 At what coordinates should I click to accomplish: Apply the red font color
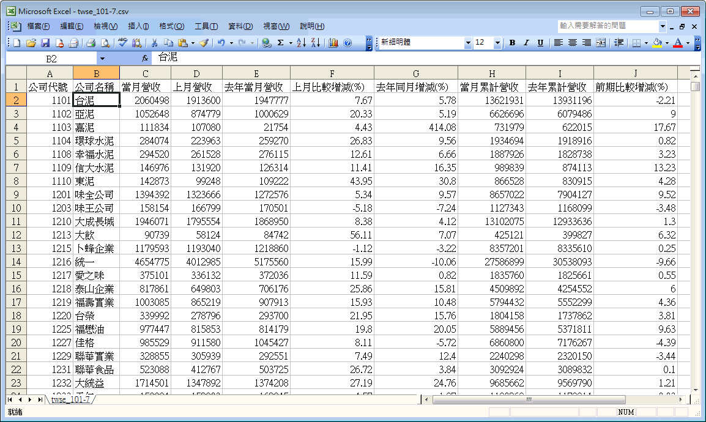[678, 43]
